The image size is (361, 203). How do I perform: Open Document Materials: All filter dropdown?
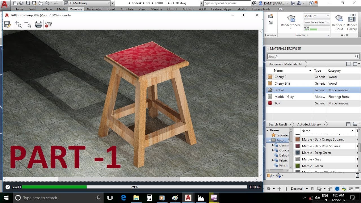pyautogui.click(x=285, y=64)
